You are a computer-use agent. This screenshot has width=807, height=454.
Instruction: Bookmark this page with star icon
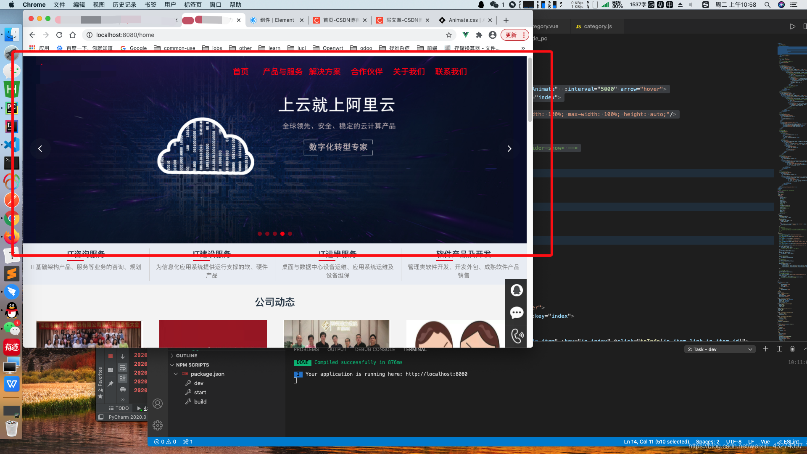pos(449,35)
